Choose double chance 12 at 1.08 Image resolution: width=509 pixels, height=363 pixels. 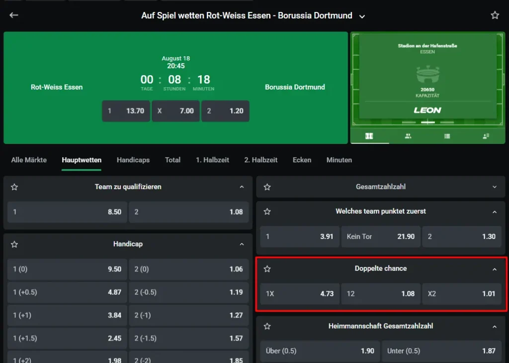380,294
